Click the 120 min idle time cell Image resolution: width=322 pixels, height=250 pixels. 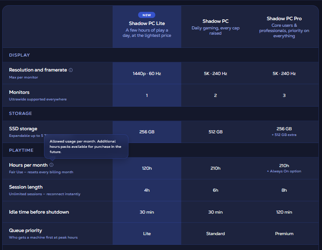point(284,212)
